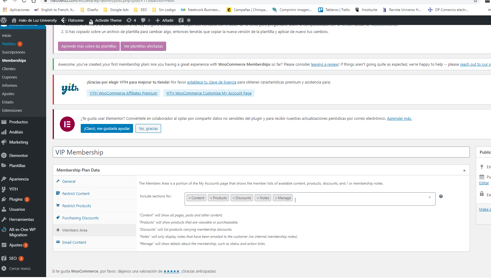Click ¡Claro!, me gustaría ayudar button
Viewport: 491px width, 280px height.
coord(107,128)
